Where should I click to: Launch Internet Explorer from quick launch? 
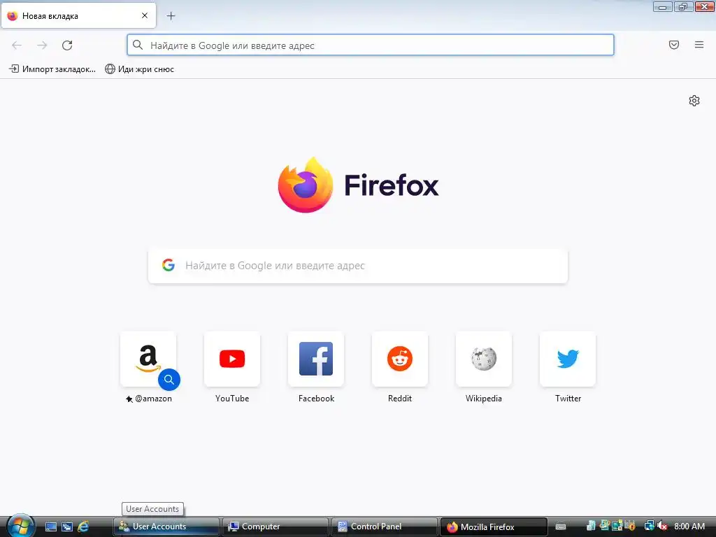(x=83, y=527)
